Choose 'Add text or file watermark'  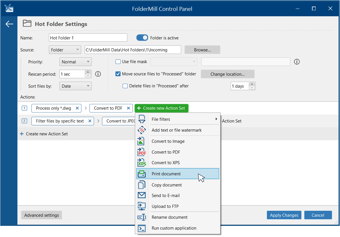pyautogui.click(x=178, y=130)
